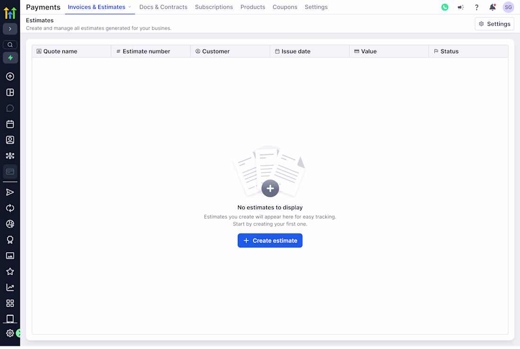
Task: Switch to the Products tab
Action: pos(254,7)
